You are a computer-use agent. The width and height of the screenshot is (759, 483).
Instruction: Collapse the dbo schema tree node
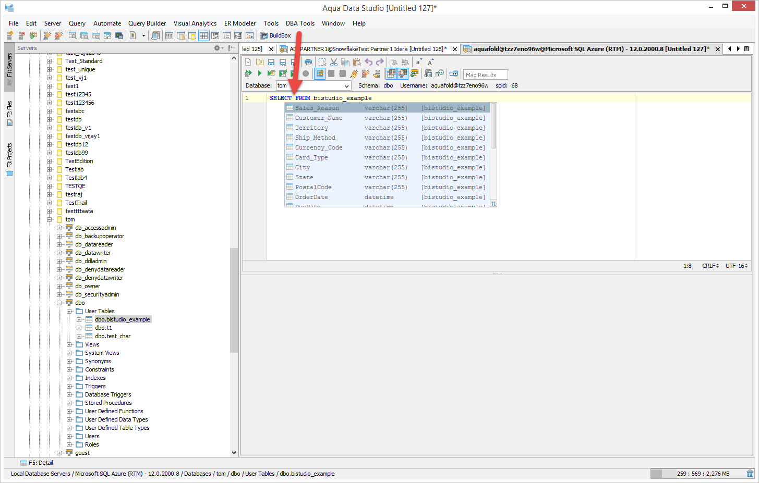click(x=59, y=303)
